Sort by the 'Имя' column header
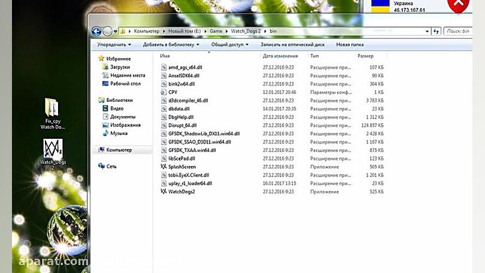This screenshot has width=485, height=273. [x=165, y=56]
